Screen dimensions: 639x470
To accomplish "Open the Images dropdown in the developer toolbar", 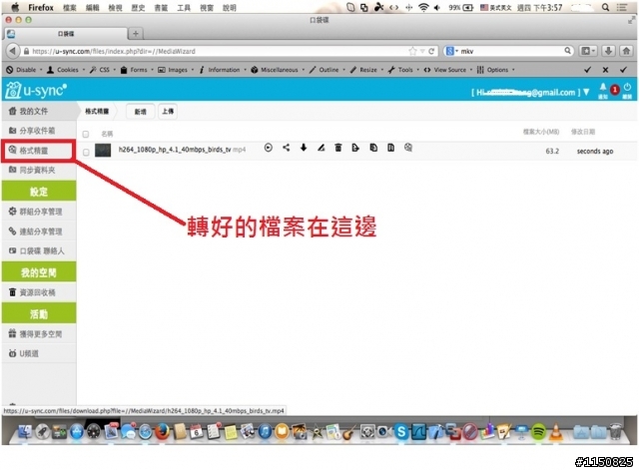I will (176, 70).
